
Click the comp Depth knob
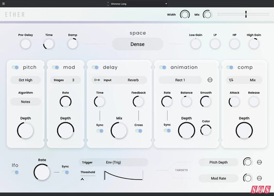point(244,130)
